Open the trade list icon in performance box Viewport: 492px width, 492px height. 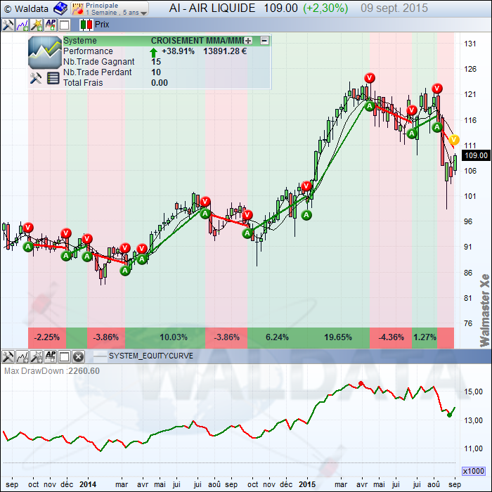click(x=53, y=78)
